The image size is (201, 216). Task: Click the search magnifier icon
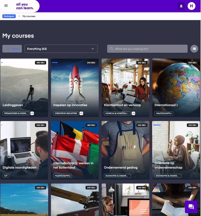(x=112, y=49)
